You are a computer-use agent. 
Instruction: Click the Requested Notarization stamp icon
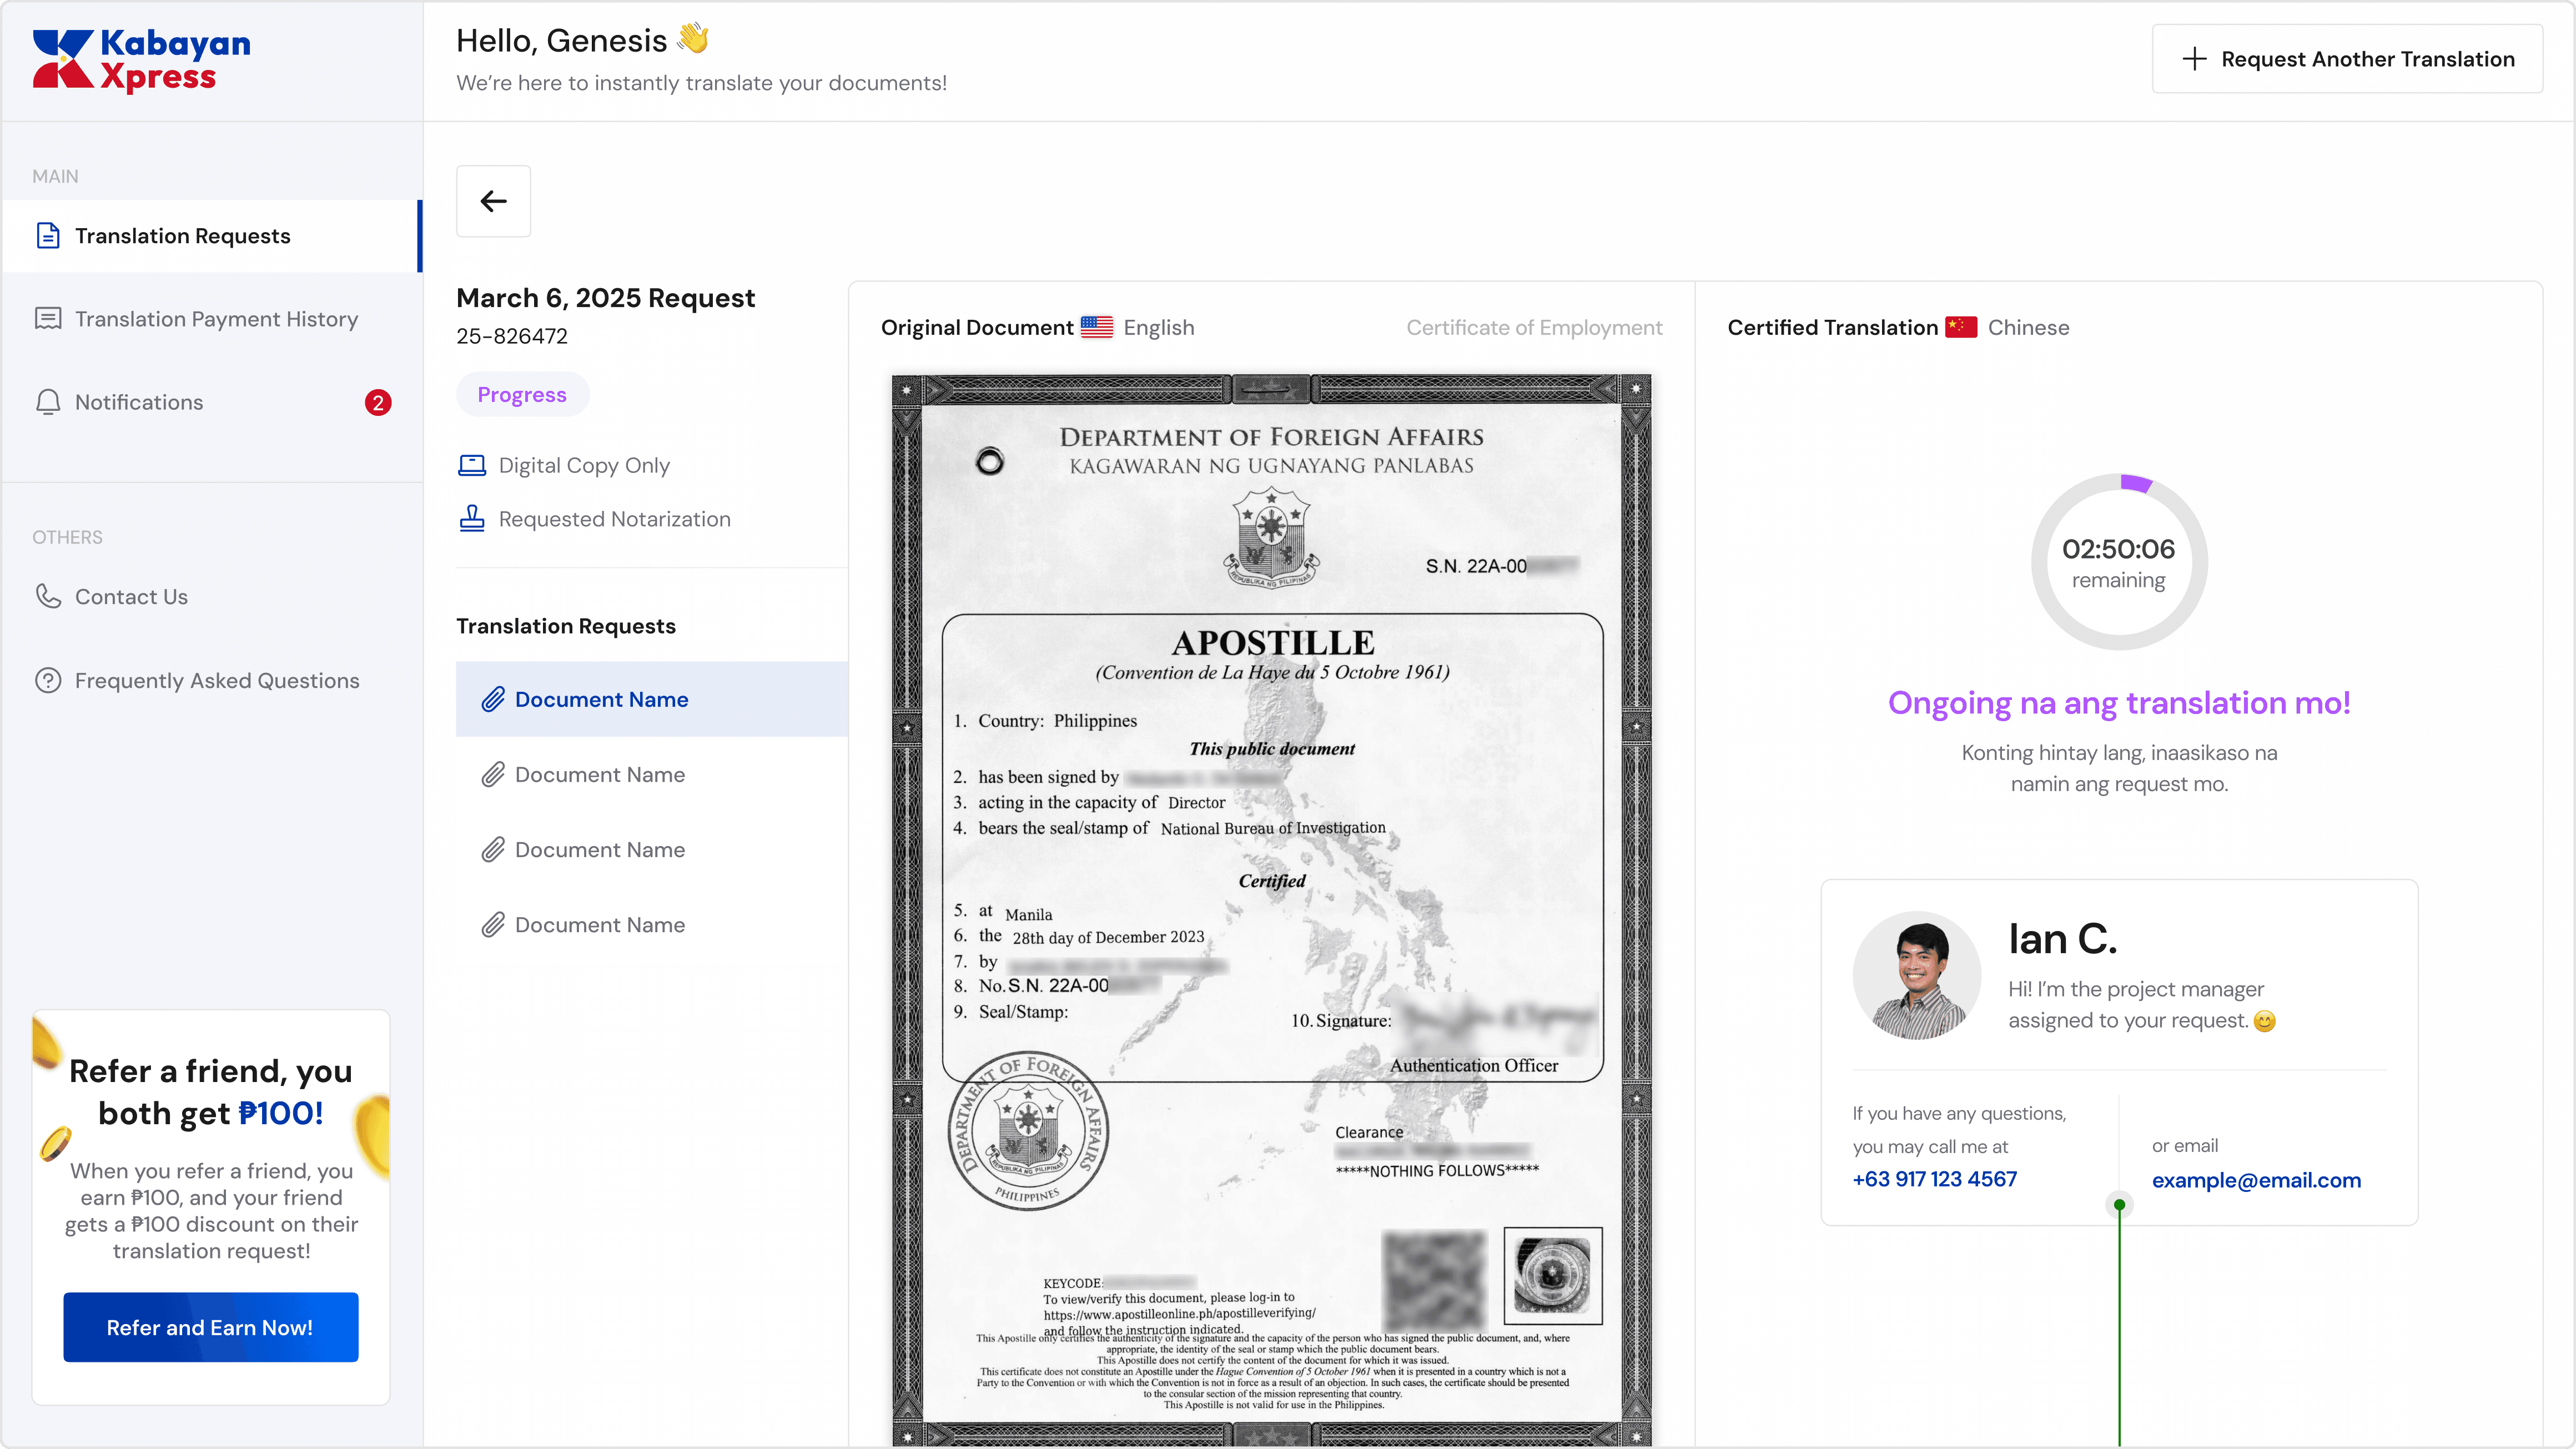point(471,518)
